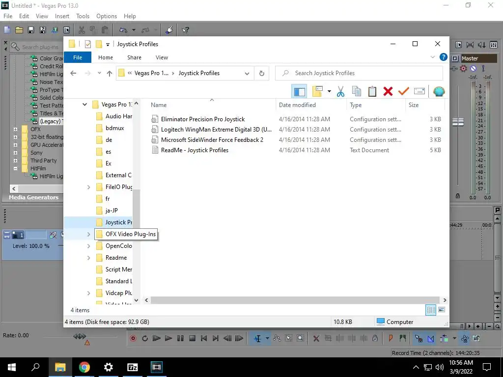
Task: Click the track Level slider
Action: (60, 246)
